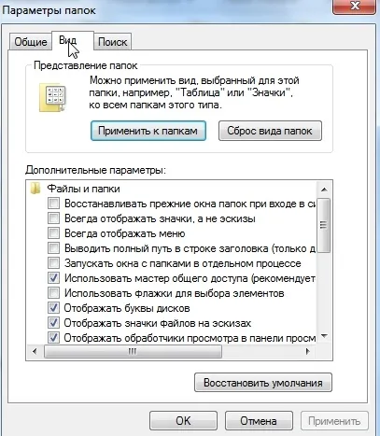Uncheck Отображать буквы дисков
Image resolution: width=380 pixels, height=436 pixels.
[53, 308]
